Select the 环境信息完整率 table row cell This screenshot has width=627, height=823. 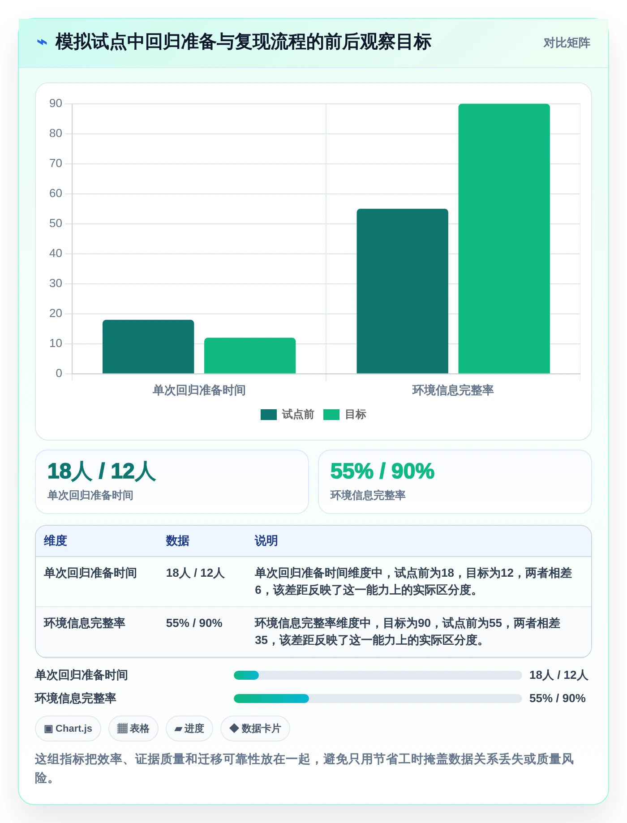(84, 623)
